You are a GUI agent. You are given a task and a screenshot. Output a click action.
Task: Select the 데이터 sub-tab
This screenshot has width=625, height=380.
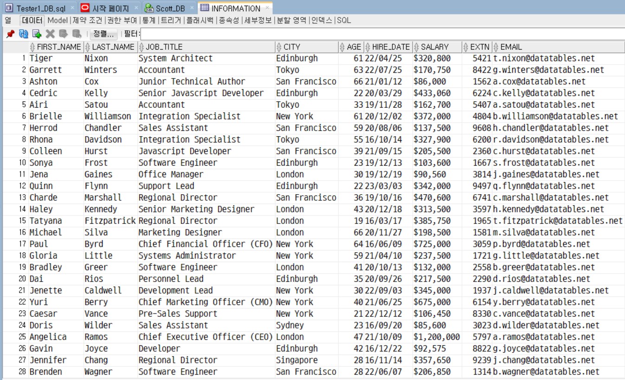[x=32, y=20]
